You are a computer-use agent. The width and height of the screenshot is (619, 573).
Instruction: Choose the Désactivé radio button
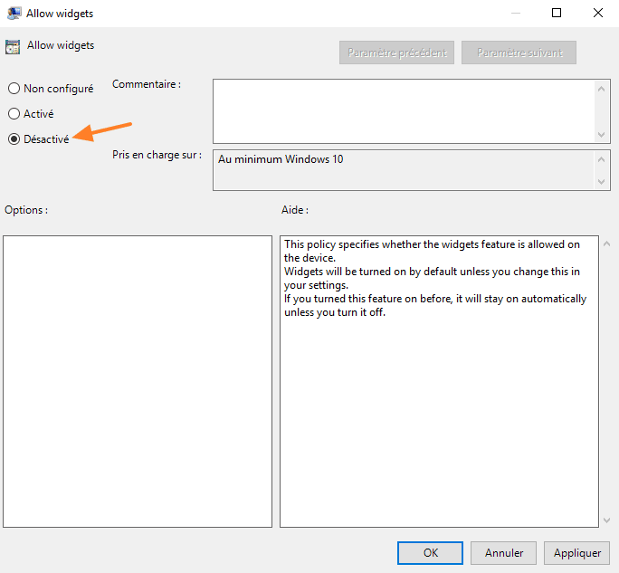point(14,139)
